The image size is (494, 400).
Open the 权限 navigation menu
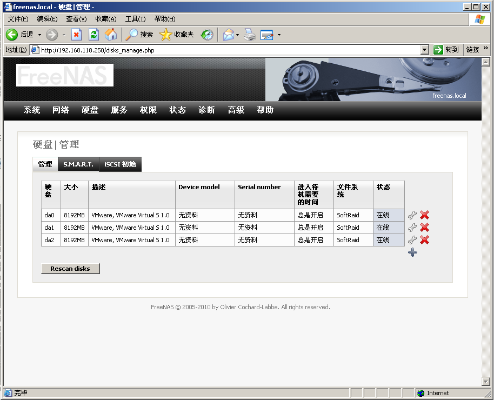coord(148,110)
